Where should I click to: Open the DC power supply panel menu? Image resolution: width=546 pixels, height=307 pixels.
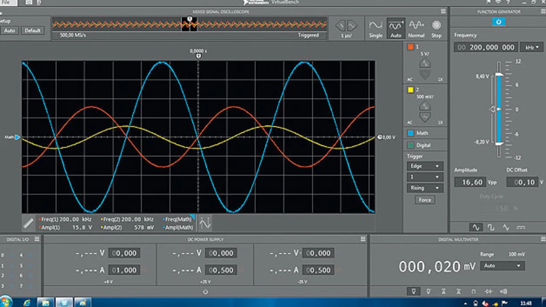363,239
